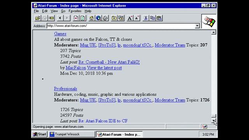
Task: Open the File menu
Action: pos(36,11)
